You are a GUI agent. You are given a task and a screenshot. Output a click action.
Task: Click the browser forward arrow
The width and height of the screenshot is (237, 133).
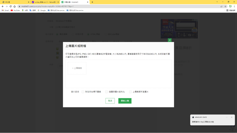click(x=7, y=6)
